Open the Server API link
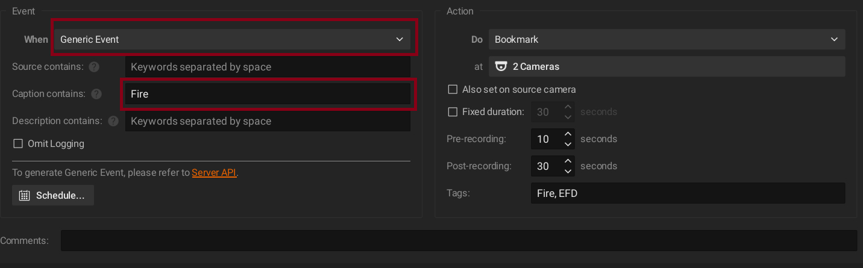This screenshot has height=268, width=863. [214, 173]
